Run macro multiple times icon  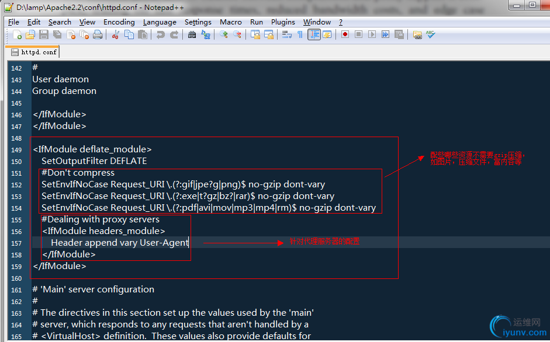click(x=386, y=34)
